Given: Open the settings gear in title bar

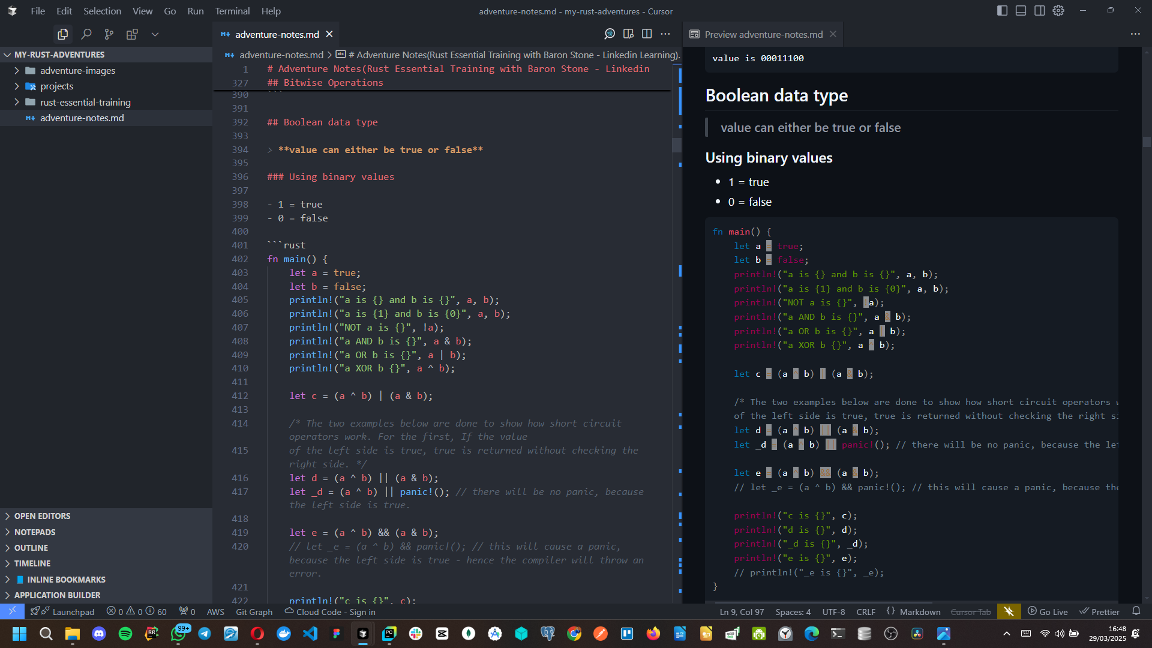Looking at the screenshot, I should point(1058,11).
